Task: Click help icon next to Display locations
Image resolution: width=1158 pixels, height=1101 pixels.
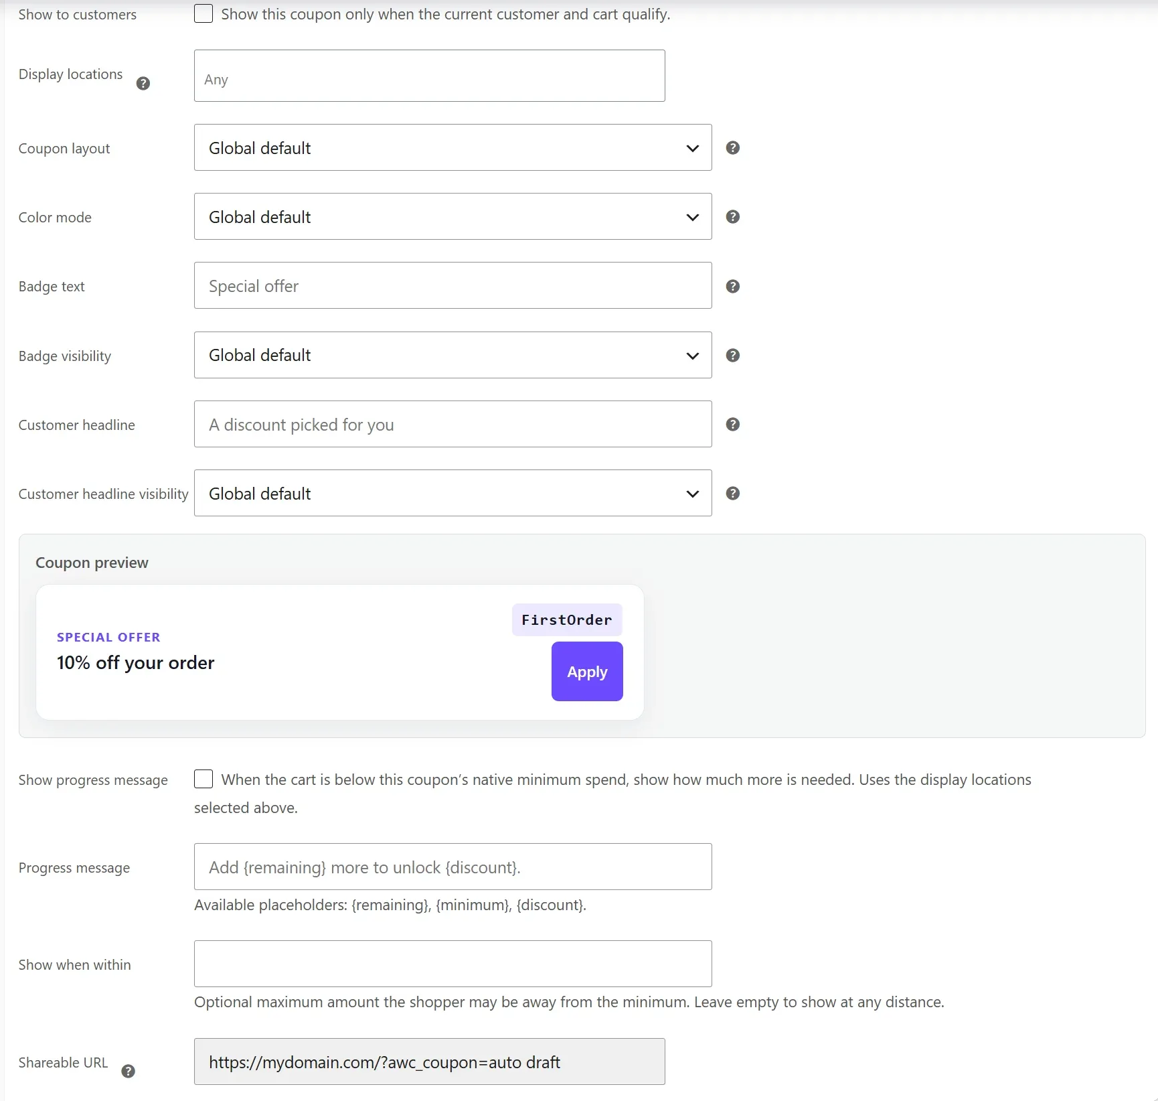Action: [143, 84]
